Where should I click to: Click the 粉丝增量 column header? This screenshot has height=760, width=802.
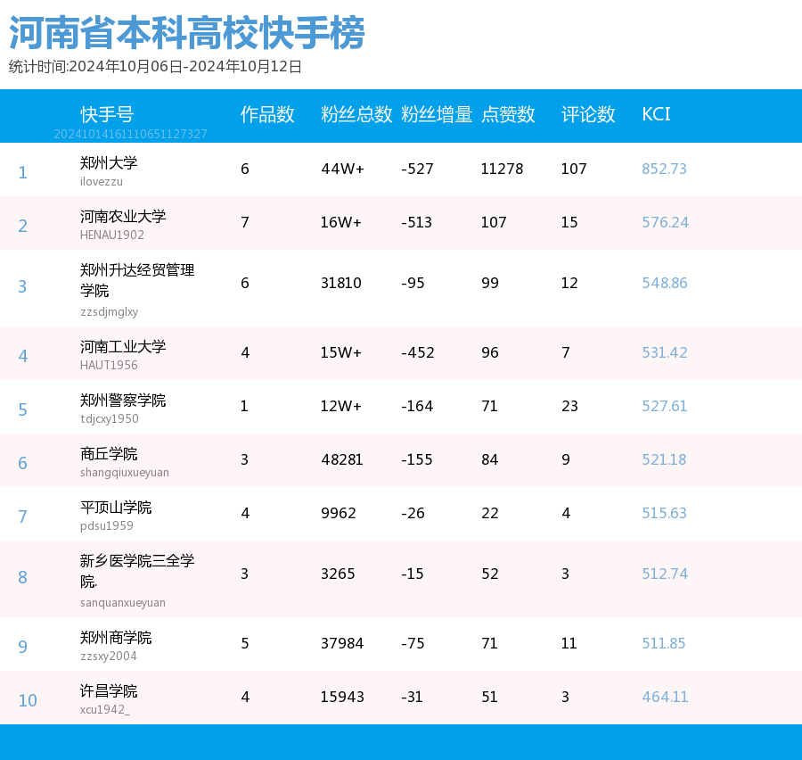[x=437, y=114]
